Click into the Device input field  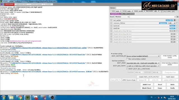129,8
